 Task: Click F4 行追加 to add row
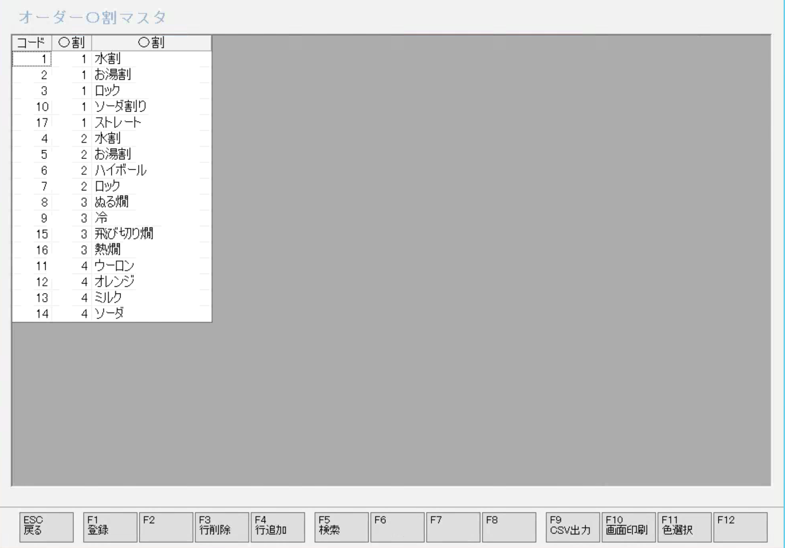point(277,527)
